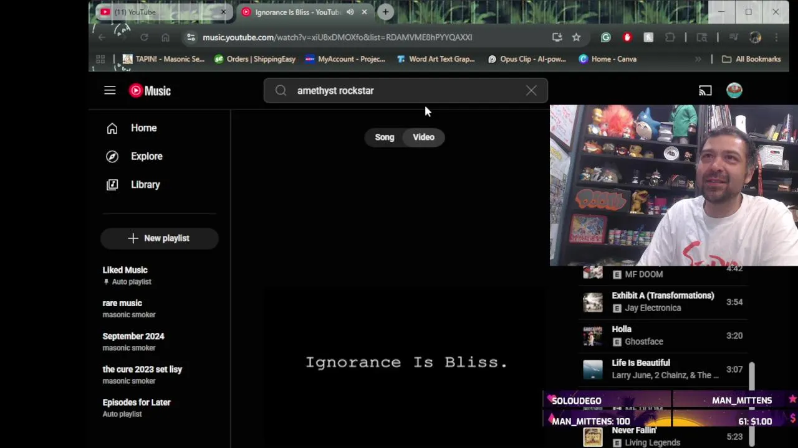The image size is (798, 448).
Task: Clear the search box with X
Action: pyautogui.click(x=531, y=91)
